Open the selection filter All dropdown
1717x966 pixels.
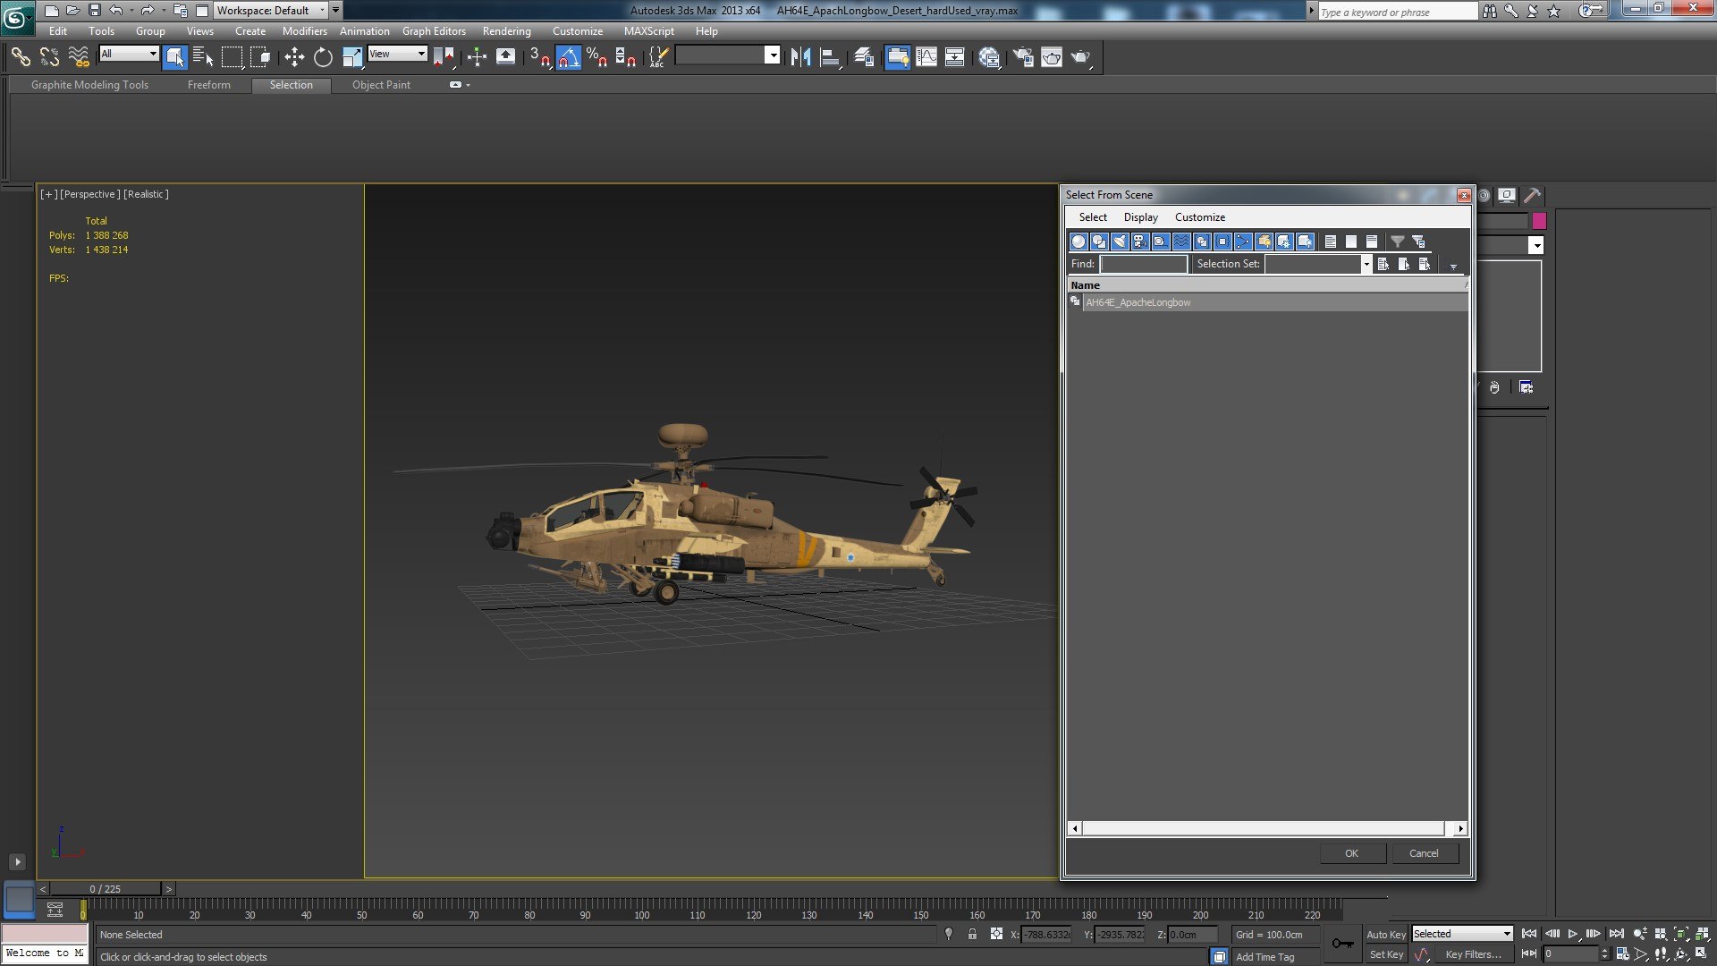point(129,54)
